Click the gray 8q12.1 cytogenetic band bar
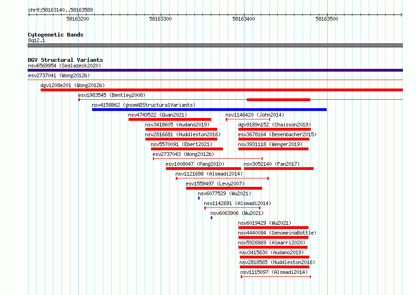Image resolution: width=416 pixels, height=295 pixels. [x=215, y=45]
